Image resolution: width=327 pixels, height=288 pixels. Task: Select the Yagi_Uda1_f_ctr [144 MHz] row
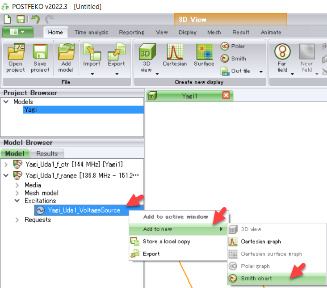pyautogui.click(x=74, y=165)
